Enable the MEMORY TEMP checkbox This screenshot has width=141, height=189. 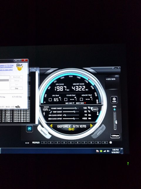81,99
